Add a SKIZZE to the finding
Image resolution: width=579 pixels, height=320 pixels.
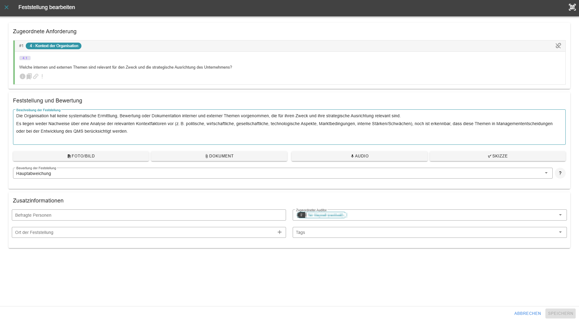pos(497,156)
